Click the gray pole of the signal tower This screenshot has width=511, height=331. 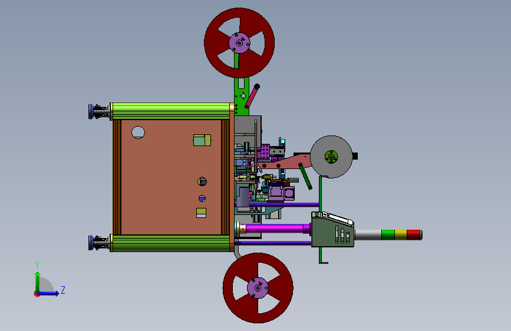(368, 235)
